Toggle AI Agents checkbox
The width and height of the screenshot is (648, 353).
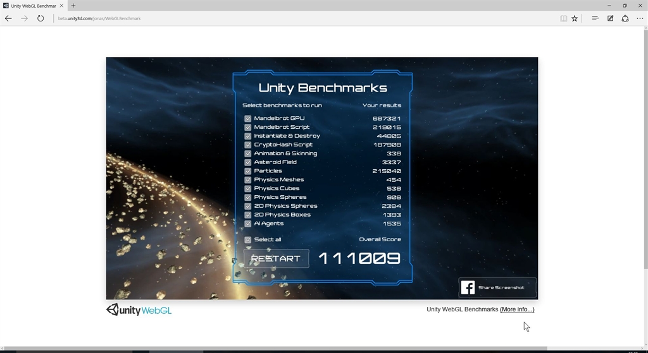(247, 224)
